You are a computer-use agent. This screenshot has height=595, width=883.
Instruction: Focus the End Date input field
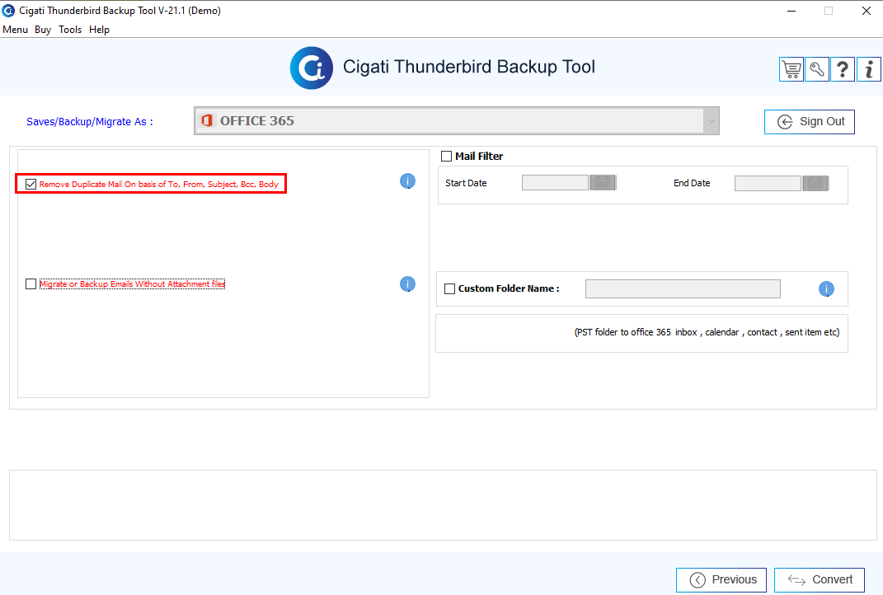point(768,183)
